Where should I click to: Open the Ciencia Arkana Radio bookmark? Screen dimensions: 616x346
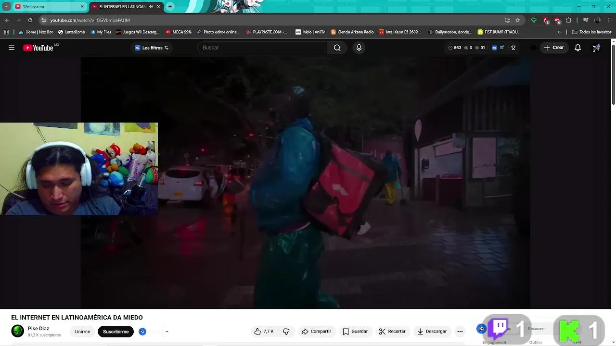point(352,32)
